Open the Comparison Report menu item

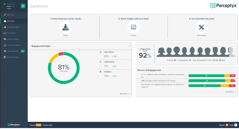tap(14, 45)
